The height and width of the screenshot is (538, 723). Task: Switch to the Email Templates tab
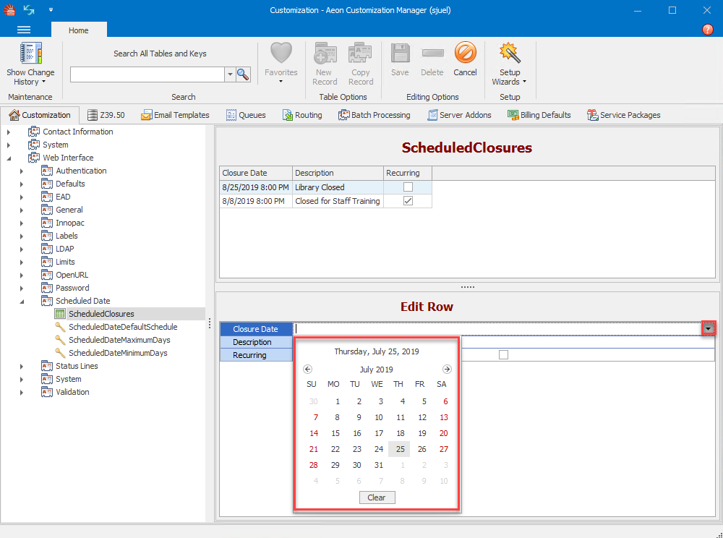pos(175,115)
